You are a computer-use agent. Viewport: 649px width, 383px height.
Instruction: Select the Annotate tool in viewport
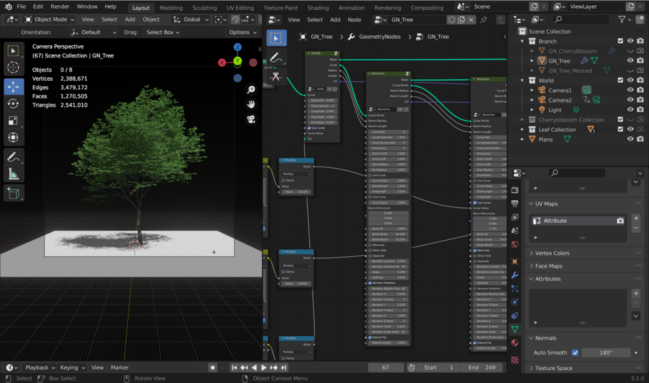(x=14, y=158)
